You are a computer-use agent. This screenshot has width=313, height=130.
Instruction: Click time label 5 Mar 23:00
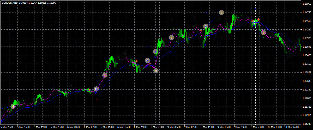pyautogui.click(x=57, y=127)
